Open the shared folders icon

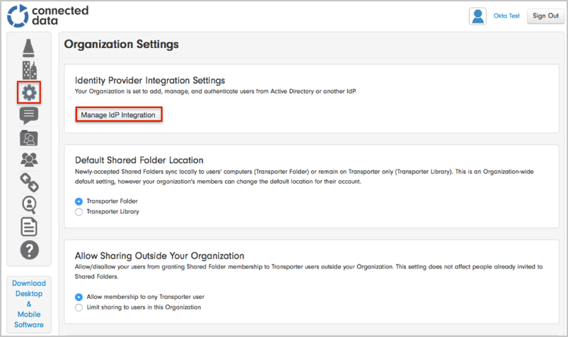(29, 138)
